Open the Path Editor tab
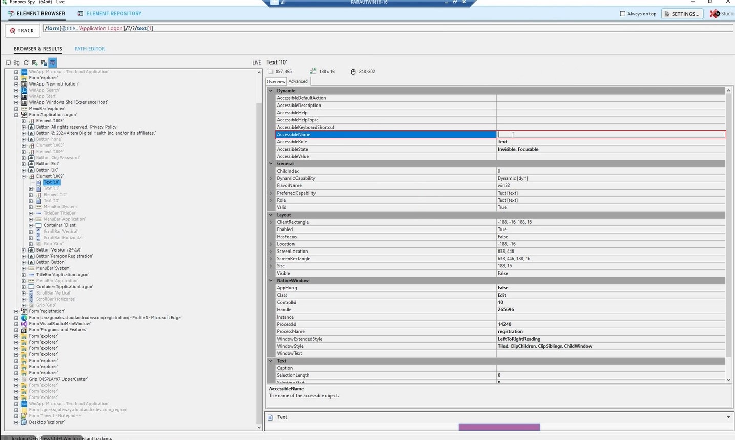This screenshot has width=735, height=440. [x=90, y=49]
